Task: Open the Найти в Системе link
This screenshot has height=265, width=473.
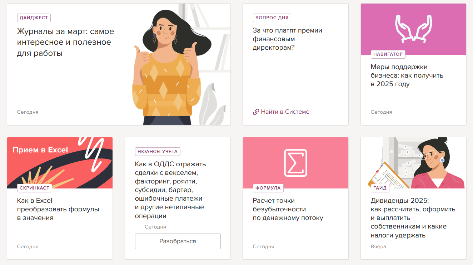Action: tap(285, 112)
